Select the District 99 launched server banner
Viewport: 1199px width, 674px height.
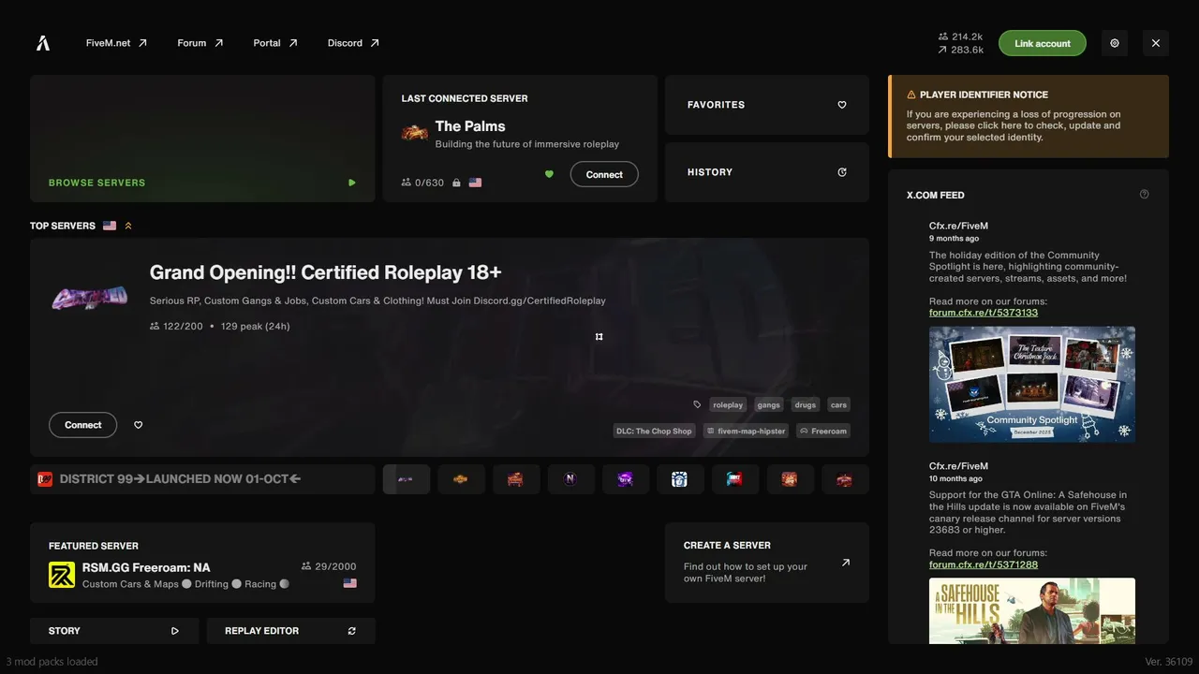tap(202, 479)
